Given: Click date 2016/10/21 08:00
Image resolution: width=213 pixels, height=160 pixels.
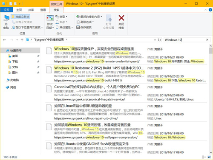Looking at the screenshot, I should coord(172,57).
